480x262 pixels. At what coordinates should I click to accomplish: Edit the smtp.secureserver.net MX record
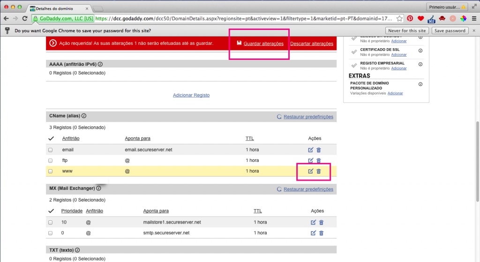pos(313,233)
